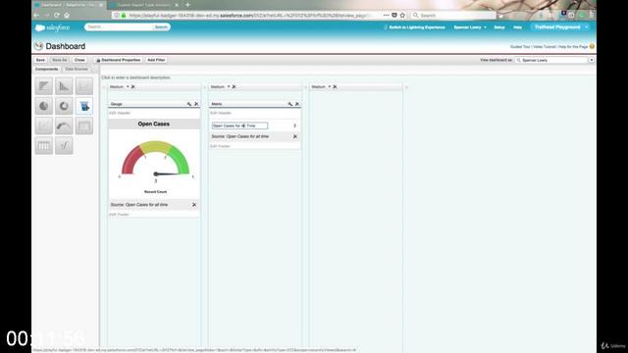Switch to the Data Sources tab
628x353 pixels.
77,70
